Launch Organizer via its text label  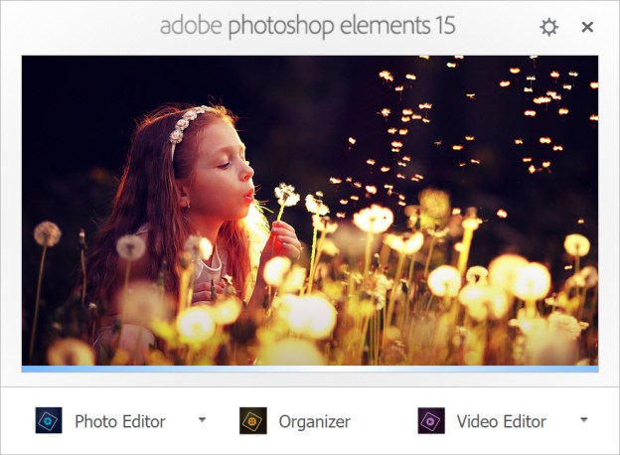(314, 421)
